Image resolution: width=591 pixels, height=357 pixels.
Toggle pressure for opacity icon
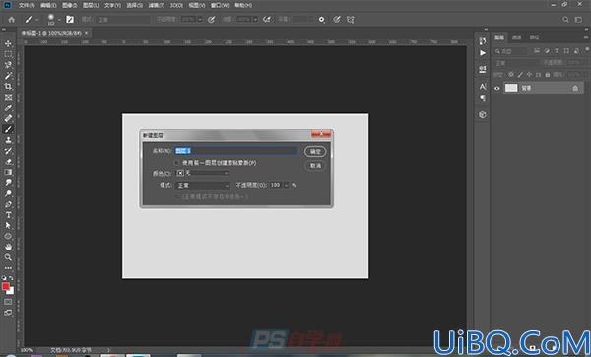[212, 20]
